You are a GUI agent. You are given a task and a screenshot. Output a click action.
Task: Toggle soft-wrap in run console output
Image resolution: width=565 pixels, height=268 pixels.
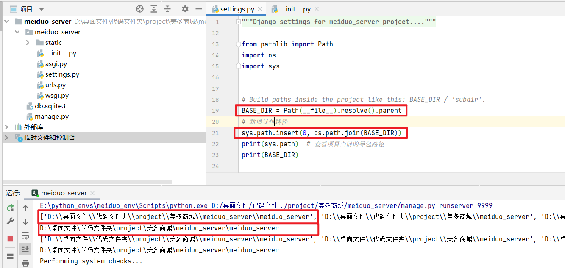pyautogui.click(x=25, y=236)
